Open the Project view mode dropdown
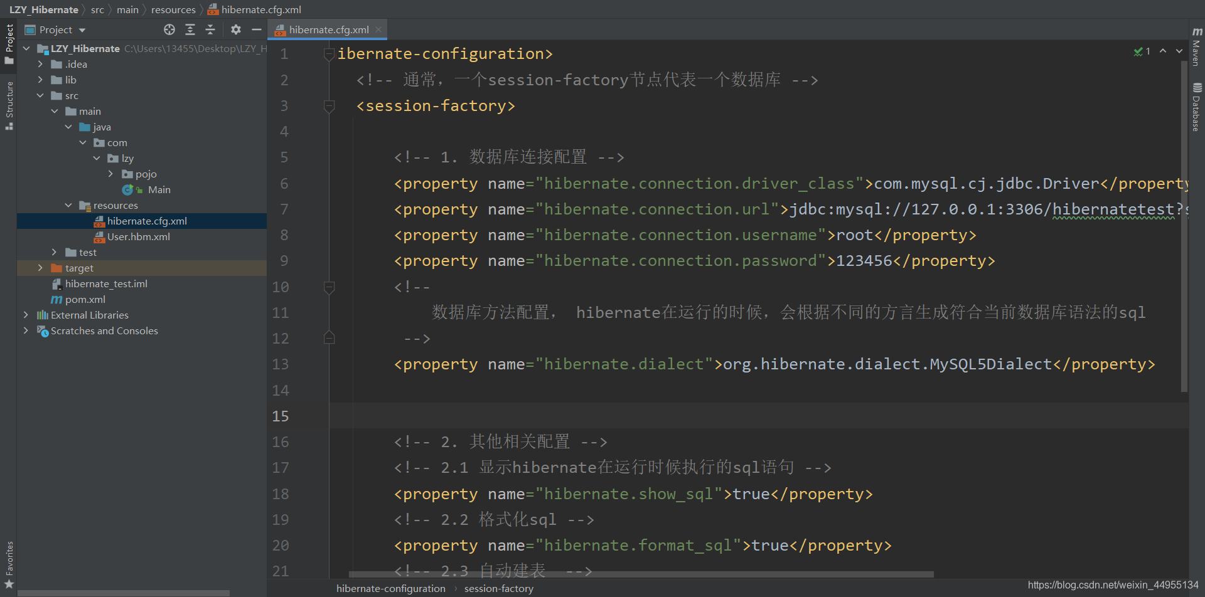 tap(82, 29)
